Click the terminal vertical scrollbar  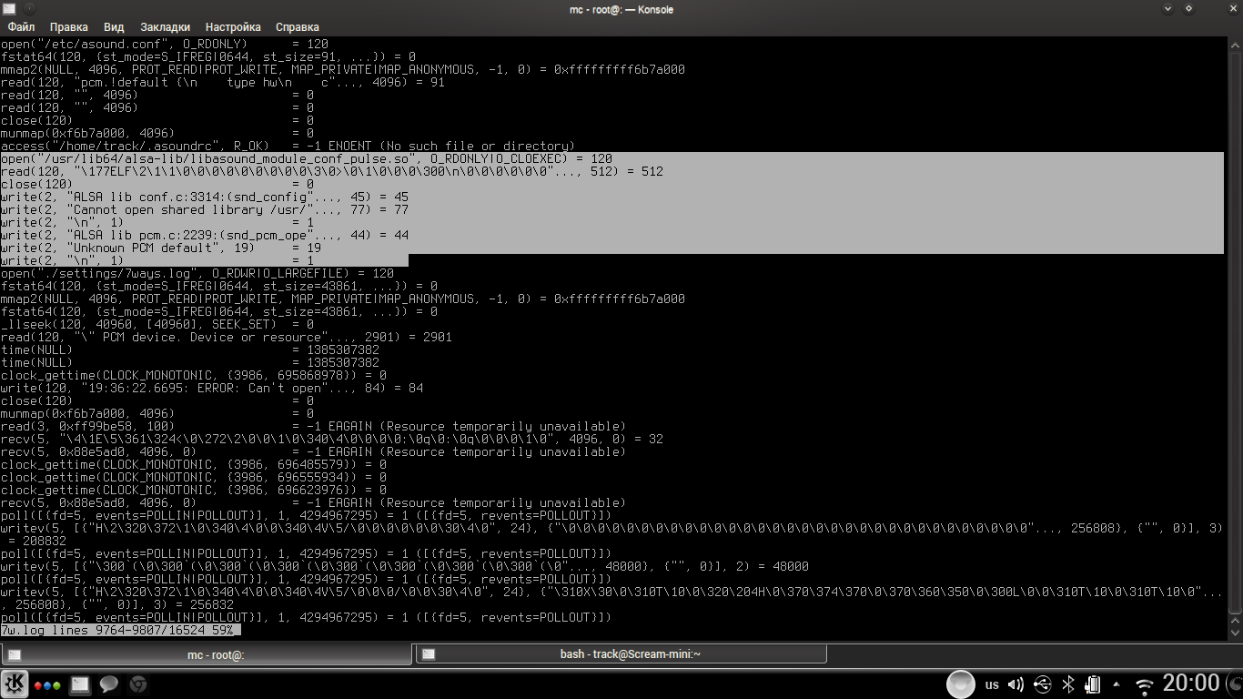1235,328
